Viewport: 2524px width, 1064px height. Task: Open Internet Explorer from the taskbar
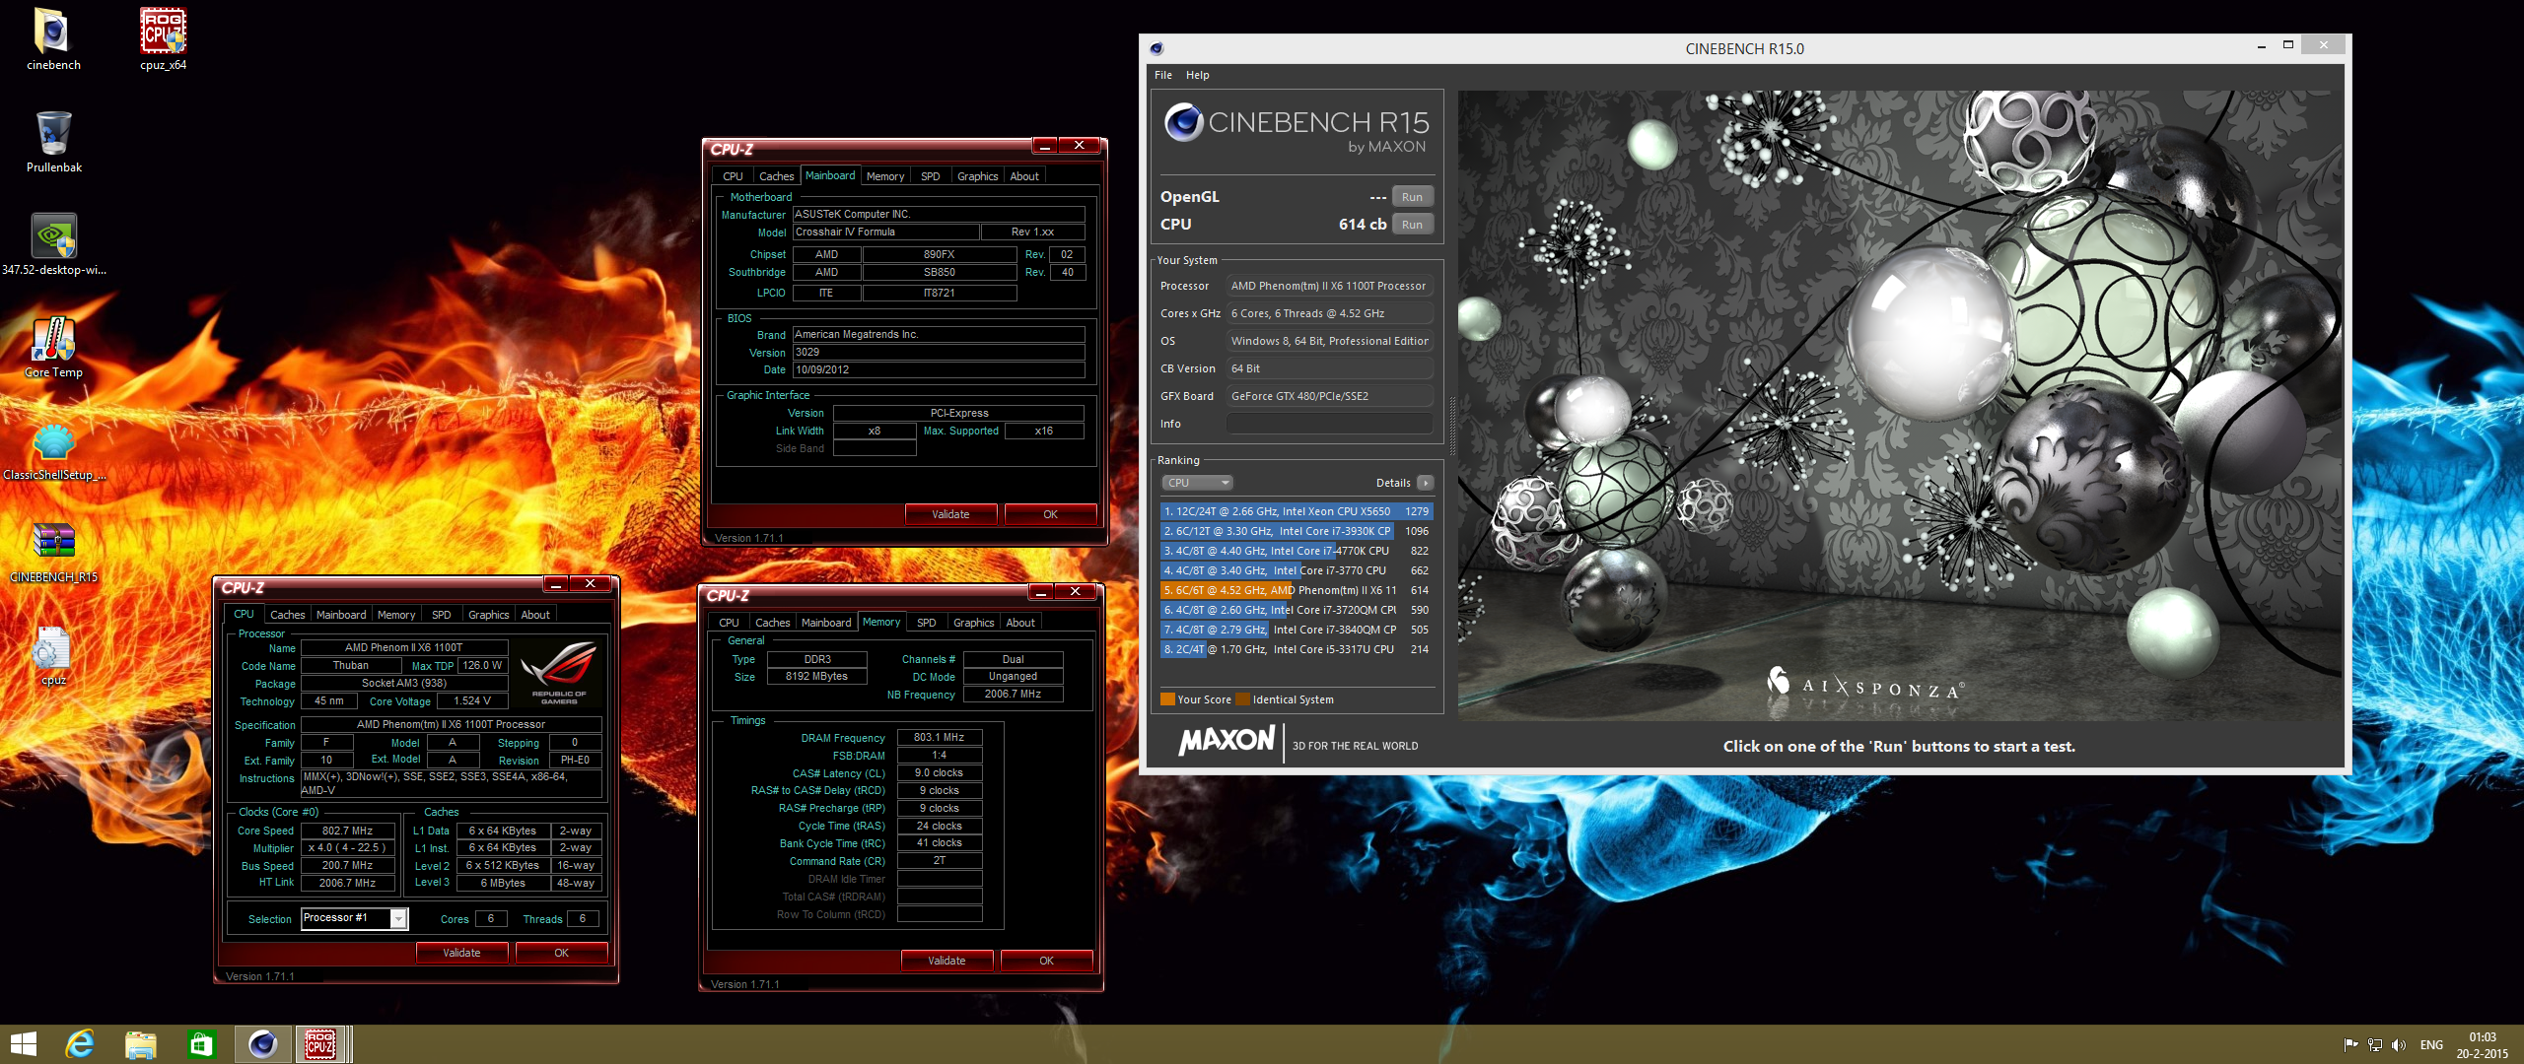[x=80, y=1044]
